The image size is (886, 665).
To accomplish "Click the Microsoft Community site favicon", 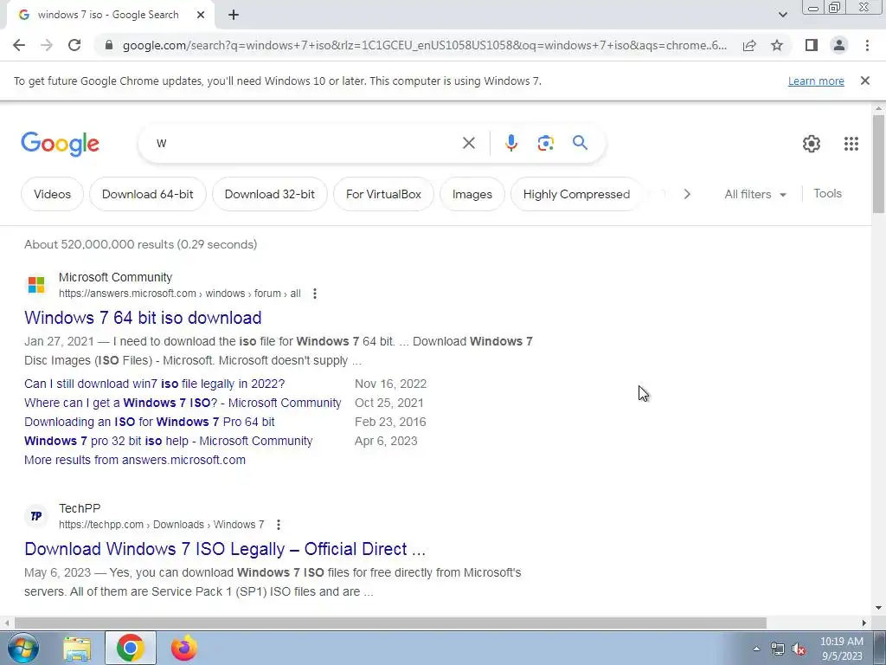I will coord(36,284).
